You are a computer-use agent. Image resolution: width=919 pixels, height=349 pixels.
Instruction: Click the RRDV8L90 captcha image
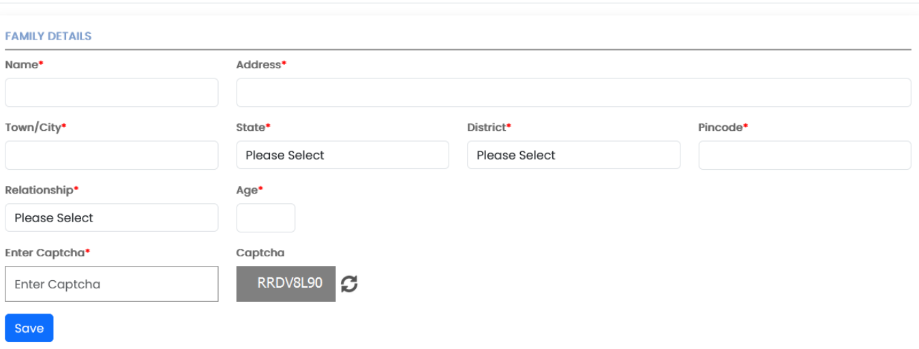coord(286,284)
